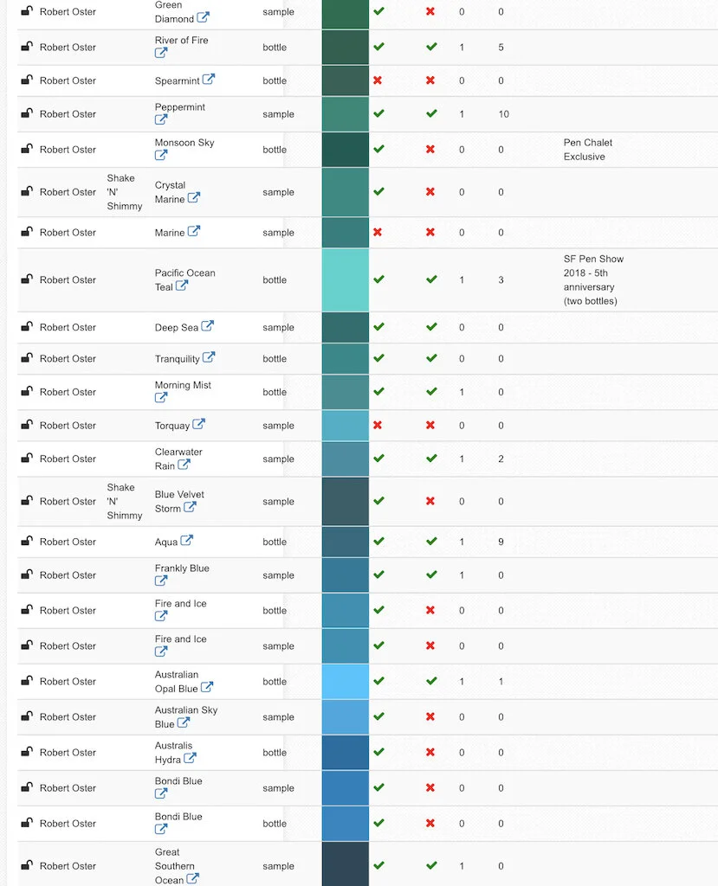Open external link next to Tranquility
The image size is (718, 886).
pos(209,357)
